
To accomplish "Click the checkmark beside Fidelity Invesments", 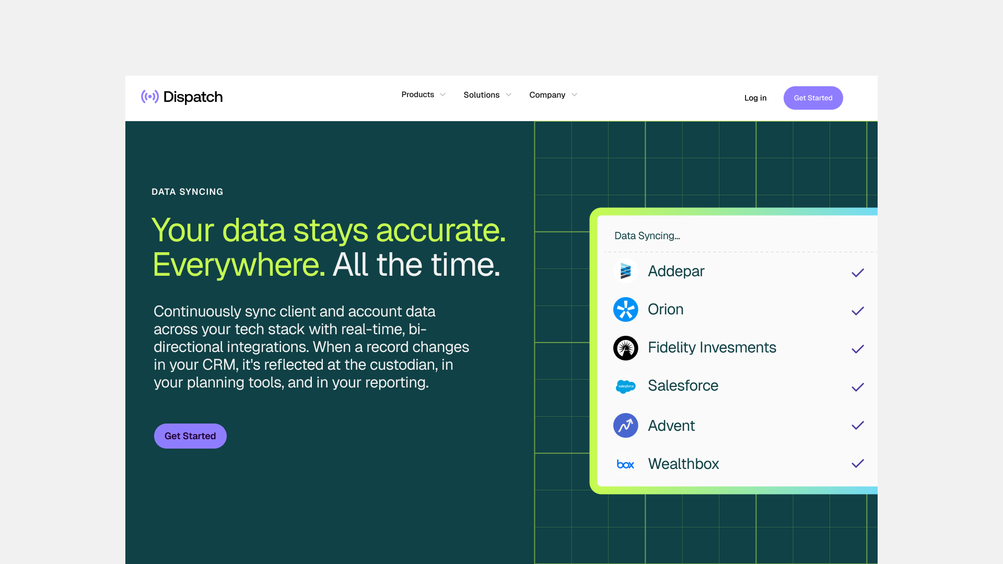I will [x=858, y=349].
